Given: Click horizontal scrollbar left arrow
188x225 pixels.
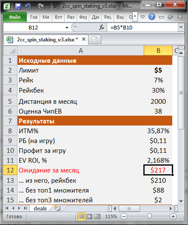Looking at the screenshot, I should (115, 208).
